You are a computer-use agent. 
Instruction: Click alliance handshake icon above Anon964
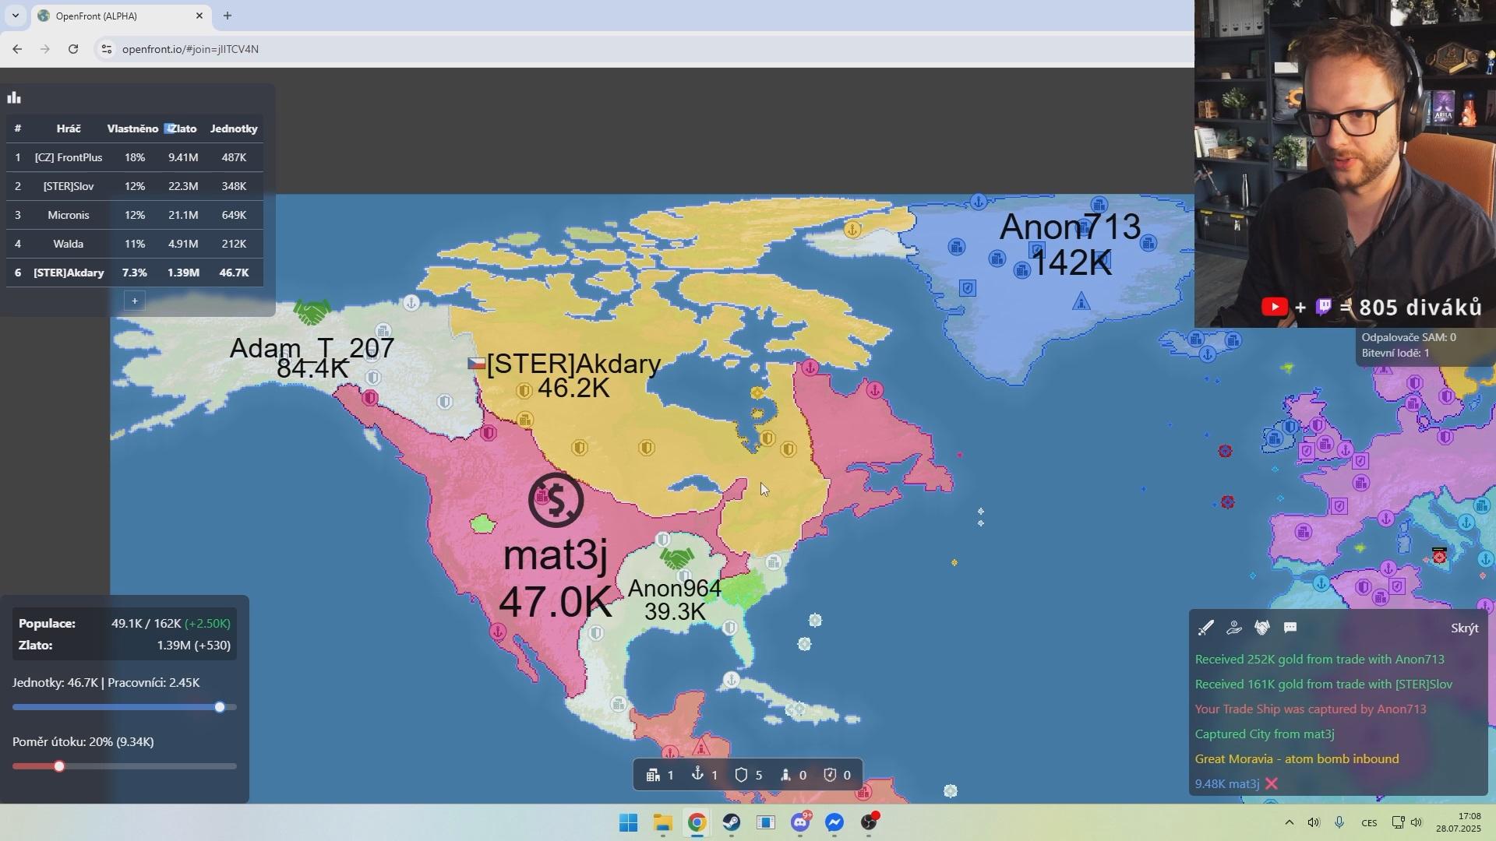click(x=676, y=558)
